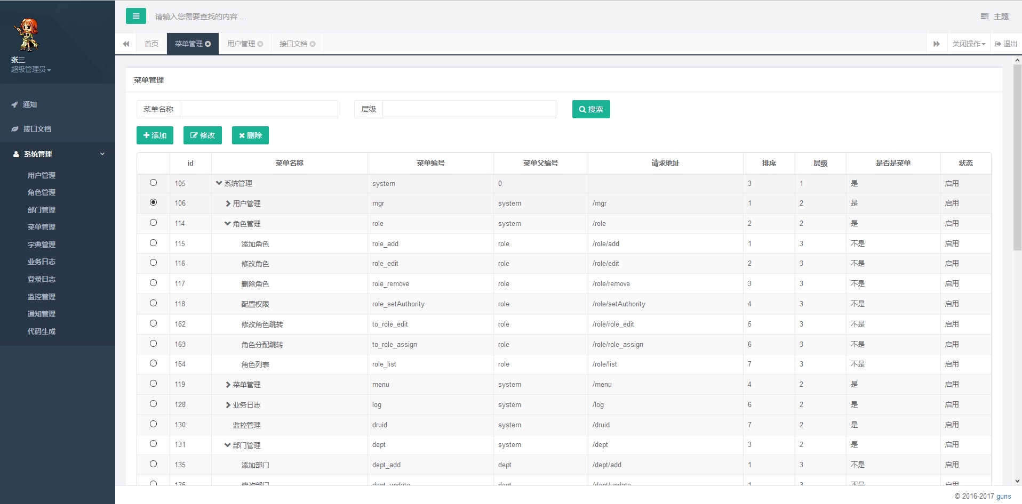The height and width of the screenshot is (504, 1022).
Task: Click the tab scroll-right double arrow icon
Action: point(936,44)
